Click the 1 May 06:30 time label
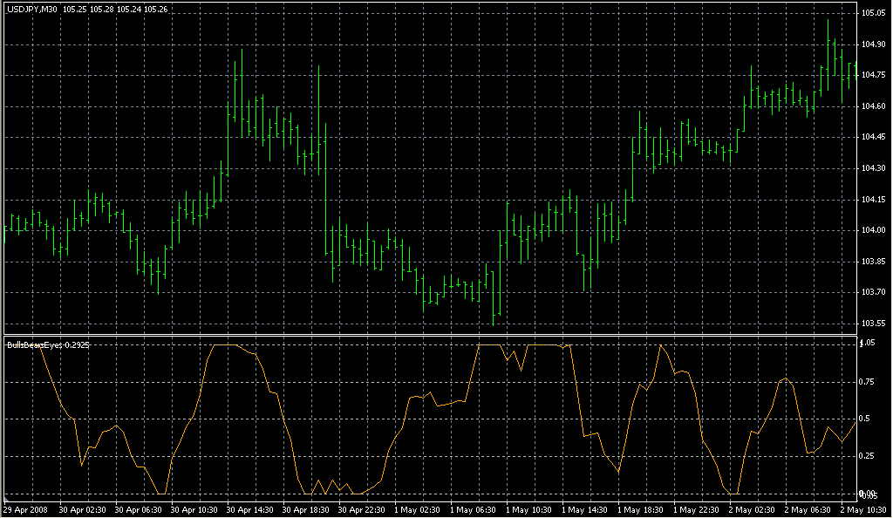The width and height of the screenshot is (893, 518). [x=474, y=509]
